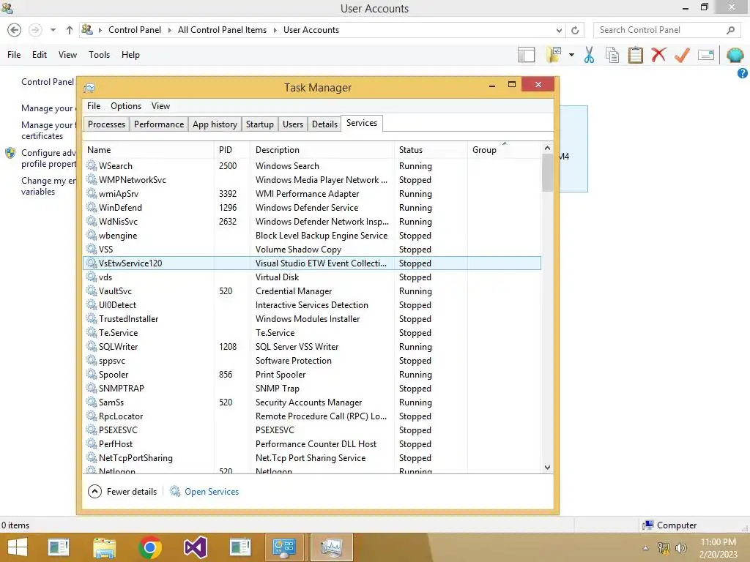Switch to the App history tab
Viewport: 750px width, 562px height.
click(x=215, y=124)
